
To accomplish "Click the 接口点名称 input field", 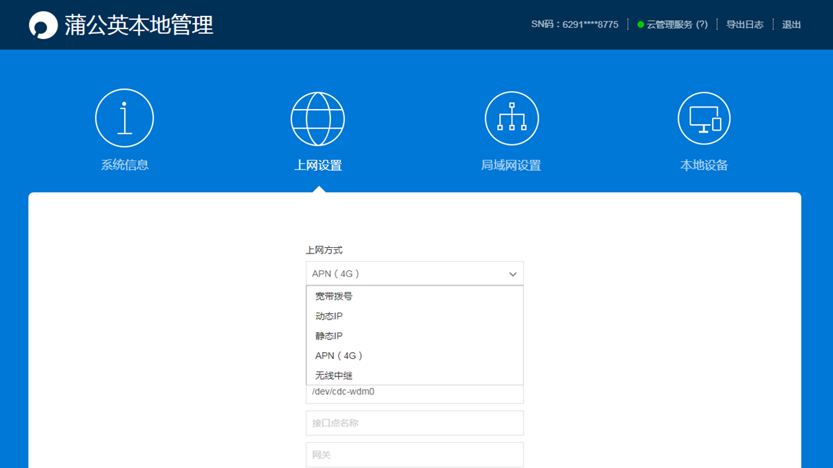I will [x=414, y=422].
